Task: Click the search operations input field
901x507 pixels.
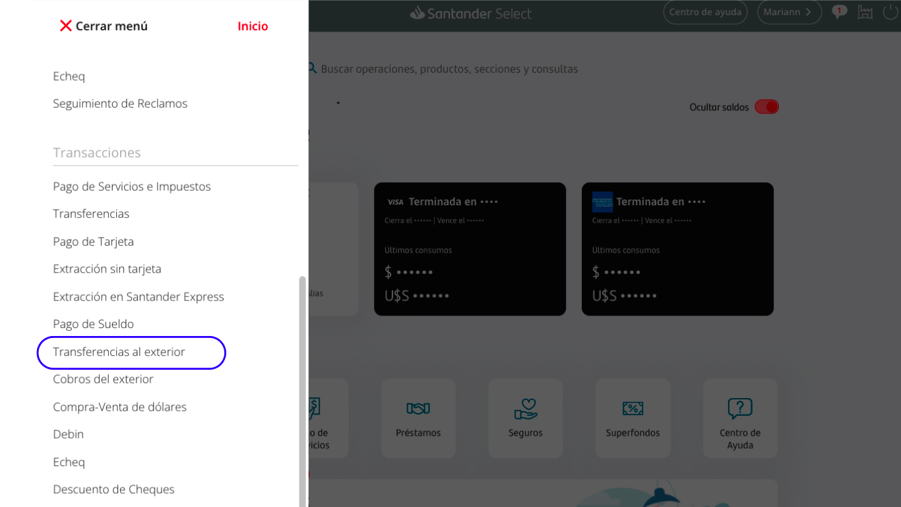Action: tap(449, 69)
